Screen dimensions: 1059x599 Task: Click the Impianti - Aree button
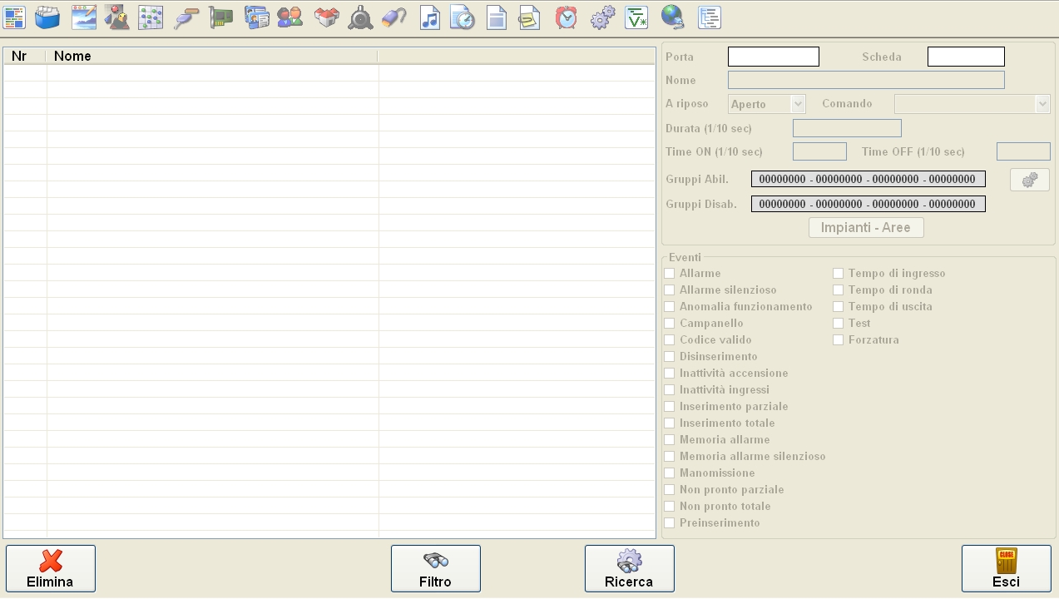pyautogui.click(x=865, y=228)
